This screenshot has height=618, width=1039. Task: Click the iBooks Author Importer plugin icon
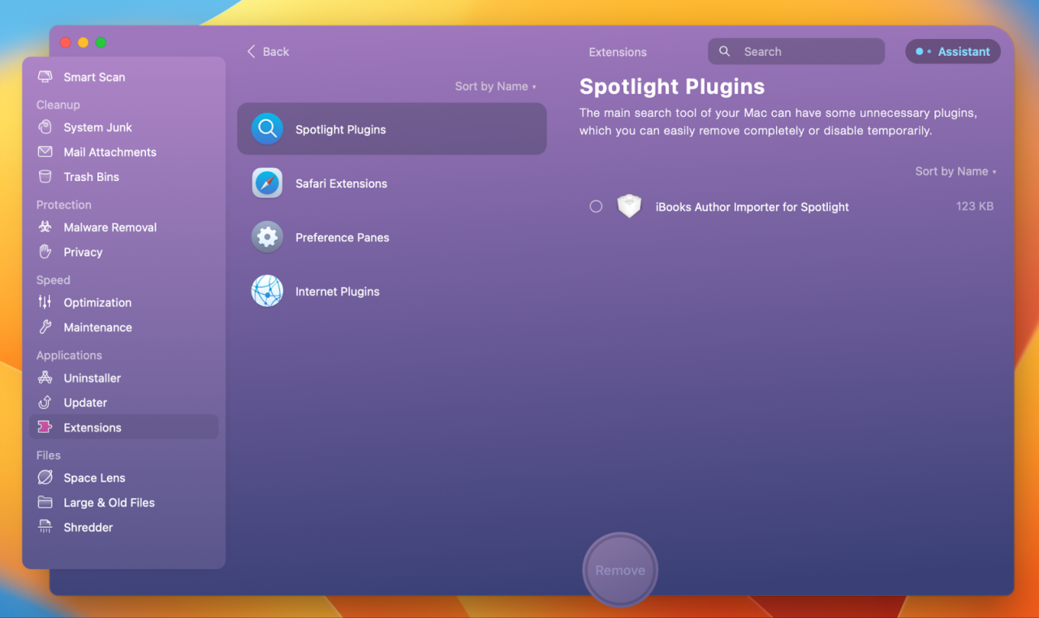(629, 206)
